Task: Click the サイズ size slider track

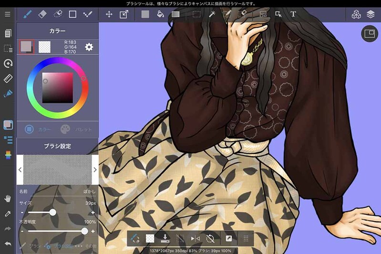Action: (58, 213)
